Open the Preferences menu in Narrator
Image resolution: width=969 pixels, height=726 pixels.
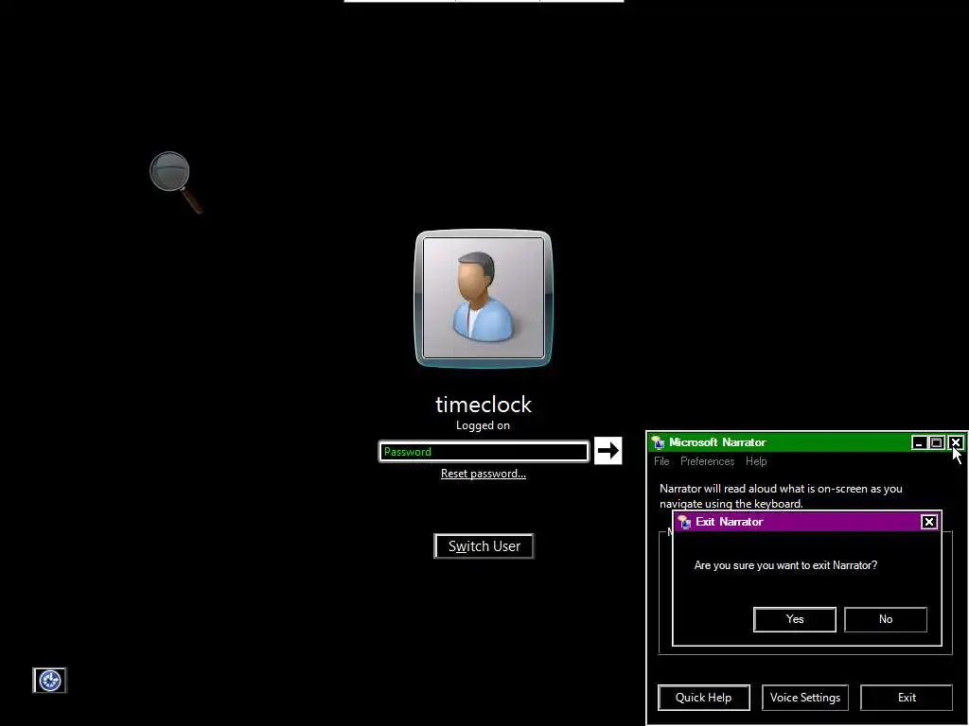708,461
